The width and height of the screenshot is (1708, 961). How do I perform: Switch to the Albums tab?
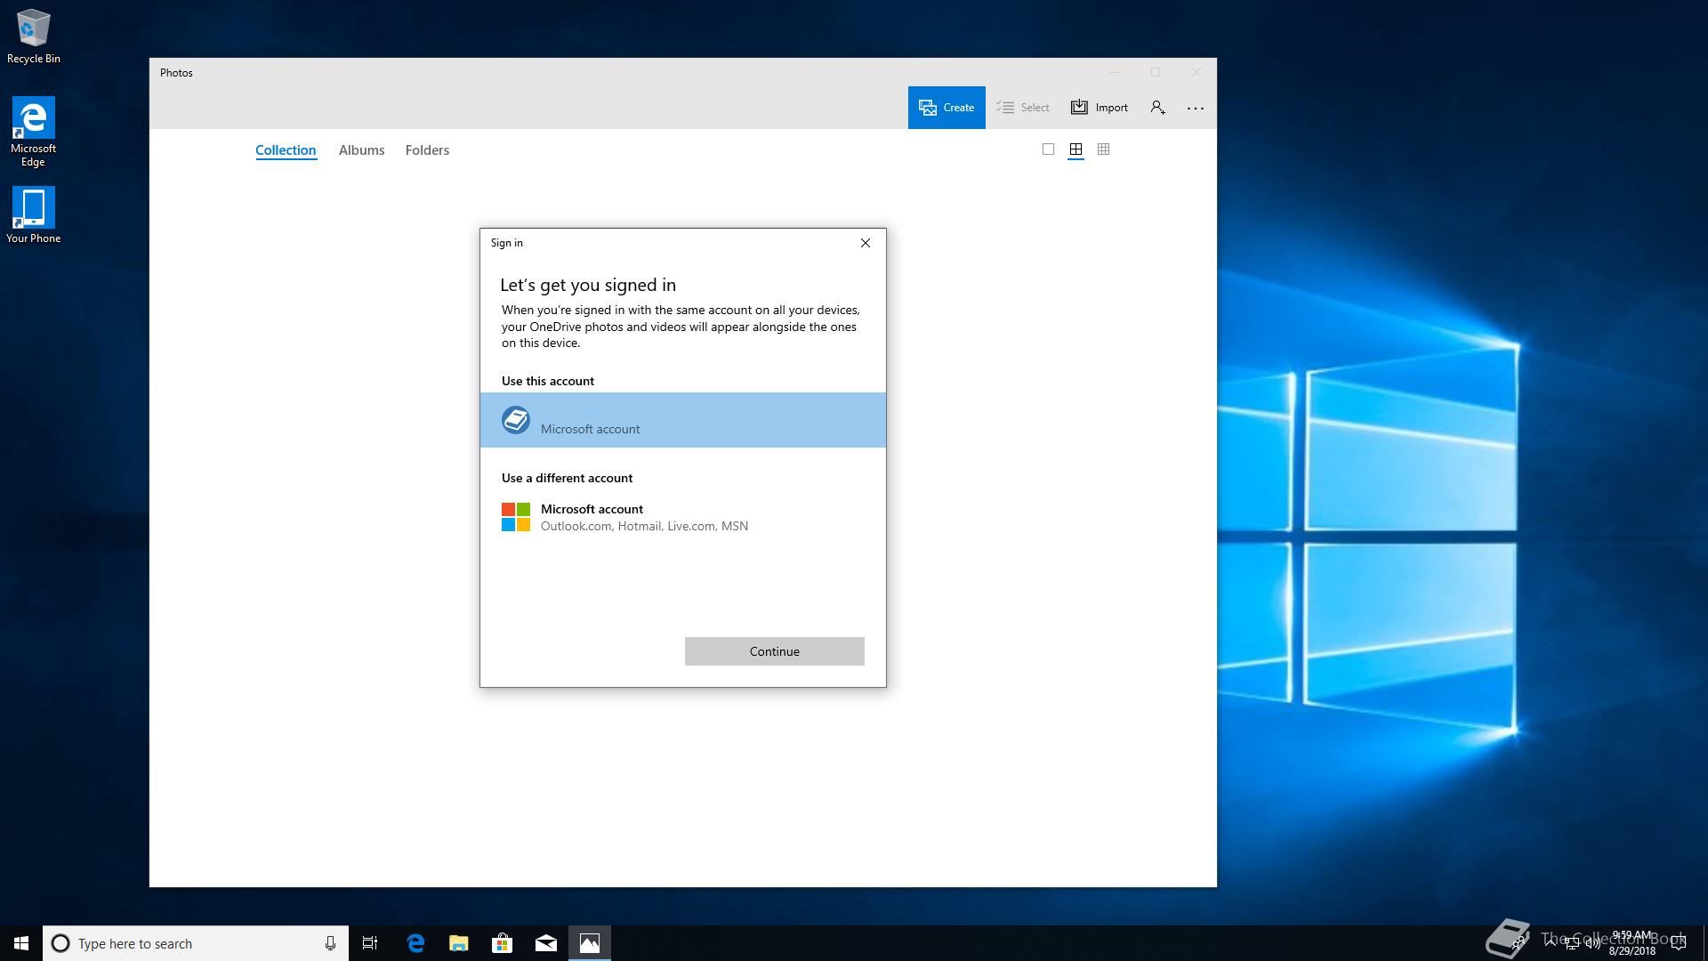pos(361,150)
